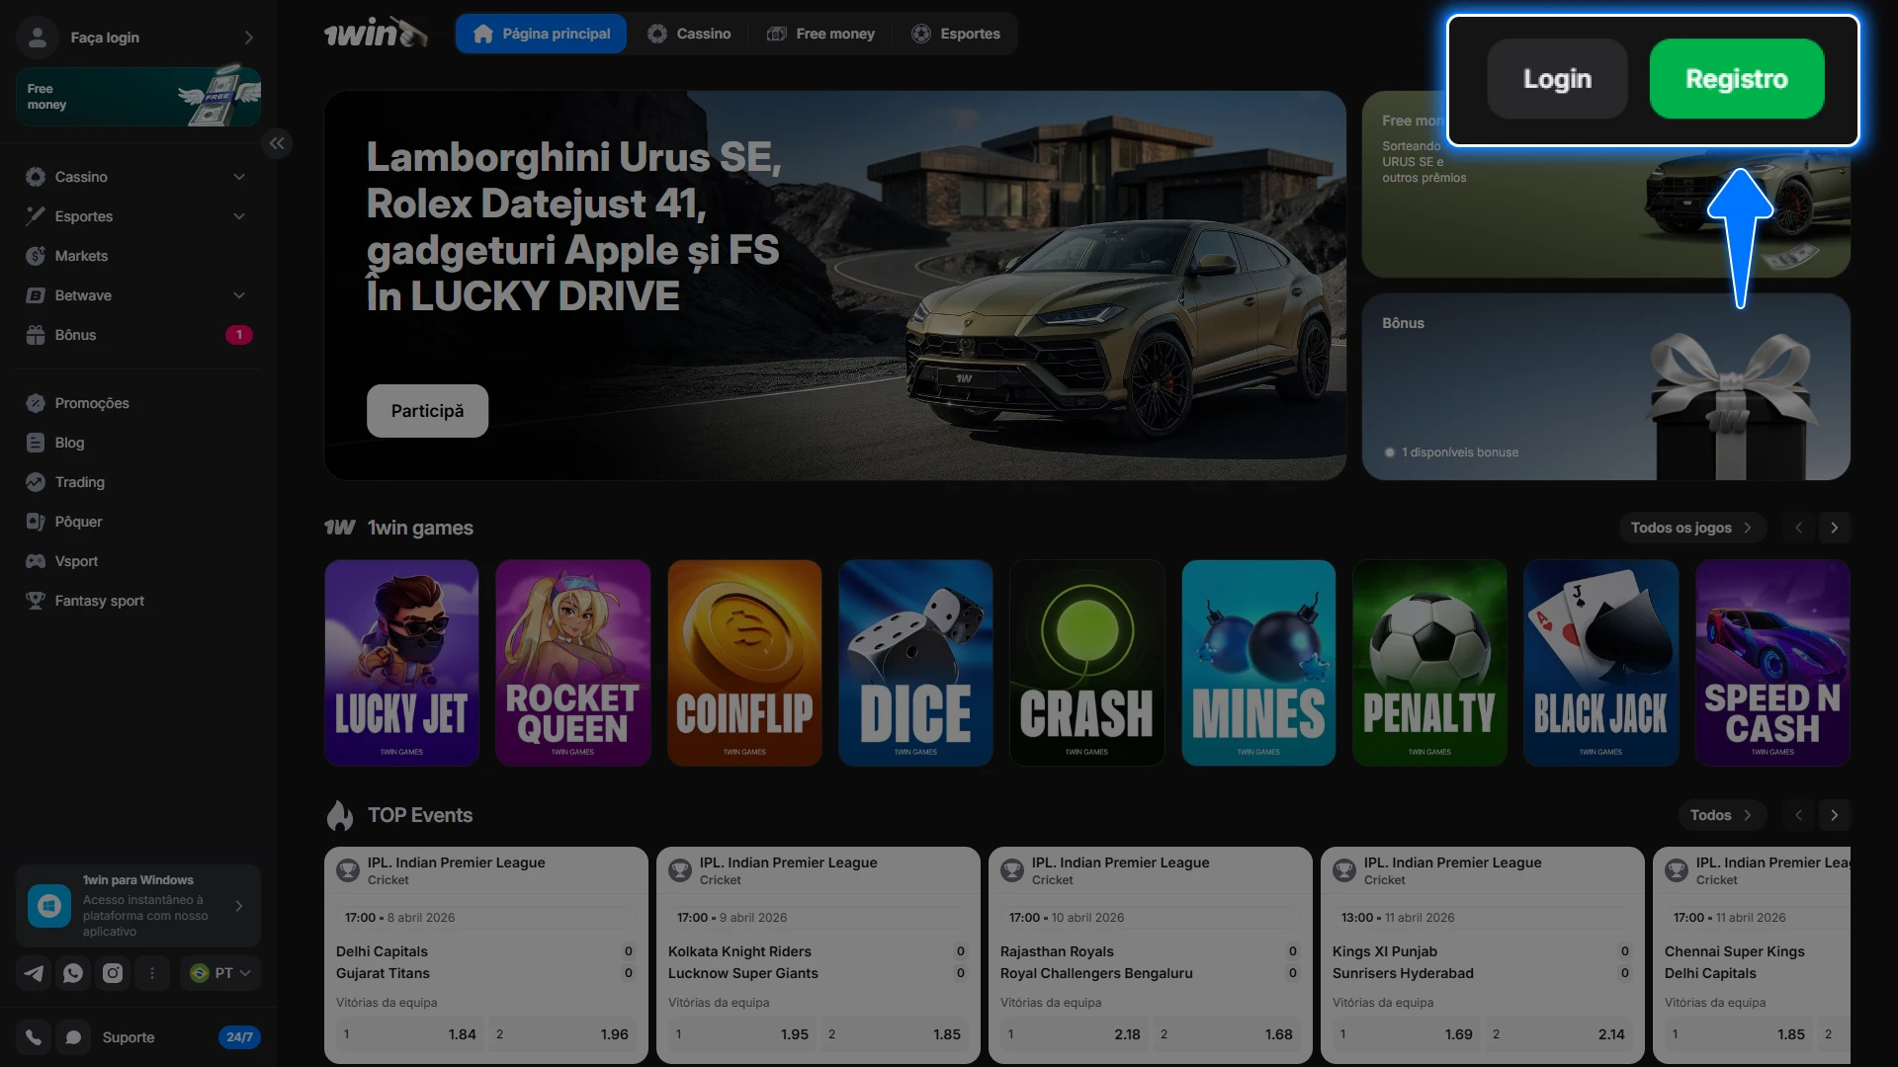1898x1067 pixels.
Task: Bet on Lucknow Super Giants at 1.85
Action: 895,1034
